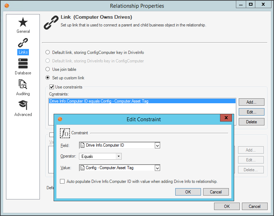Click Delete button for constraints
This screenshot has height=216, width=274.
click(x=251, y=122)
